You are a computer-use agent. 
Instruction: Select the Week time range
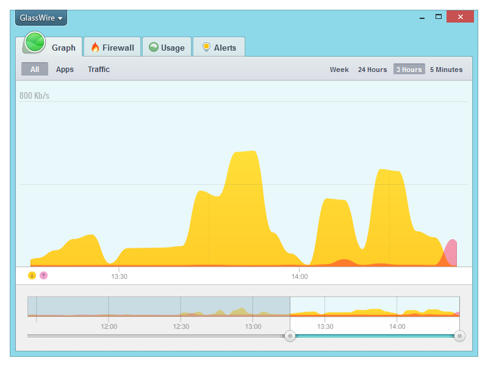tap(339, 70)
